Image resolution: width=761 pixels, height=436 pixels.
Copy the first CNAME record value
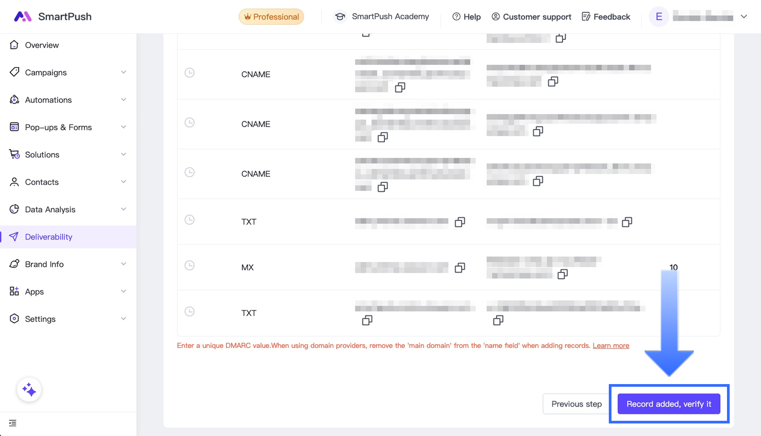553,81
